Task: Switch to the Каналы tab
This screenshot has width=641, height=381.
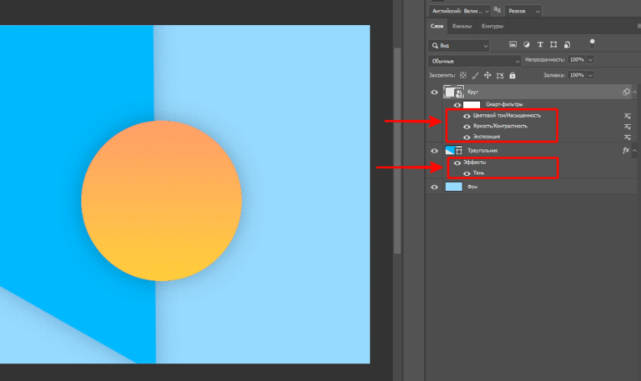Action: [462, 26]
